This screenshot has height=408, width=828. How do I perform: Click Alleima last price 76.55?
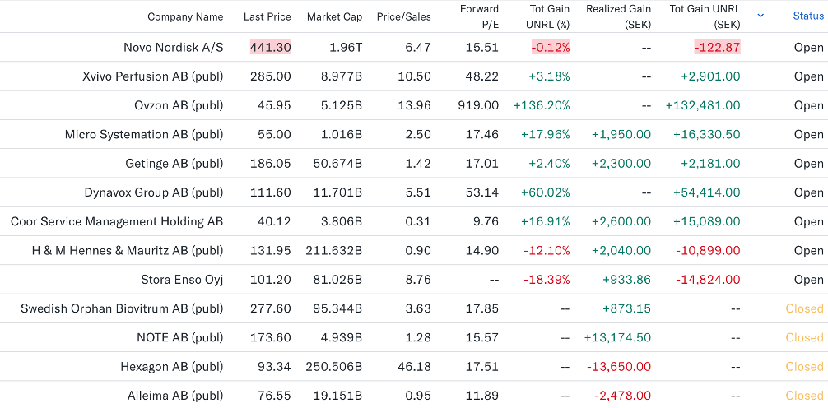click(274, 396)
